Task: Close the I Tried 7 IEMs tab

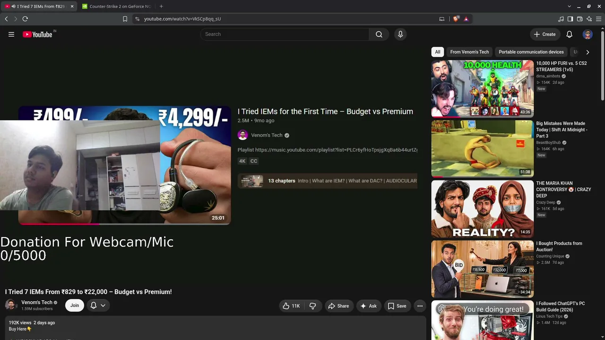Action: 72,6
